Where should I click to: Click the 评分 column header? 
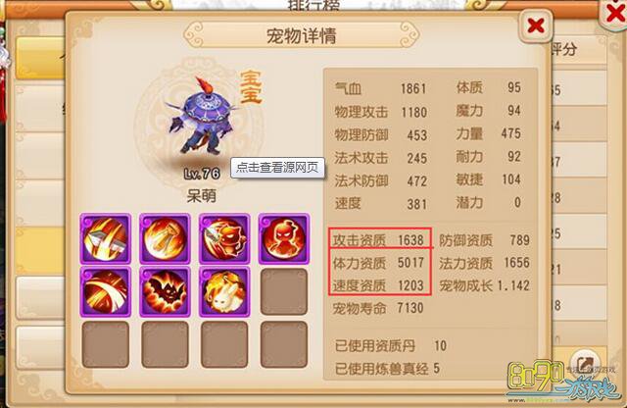pyautogui.click(x=564, y=50)
